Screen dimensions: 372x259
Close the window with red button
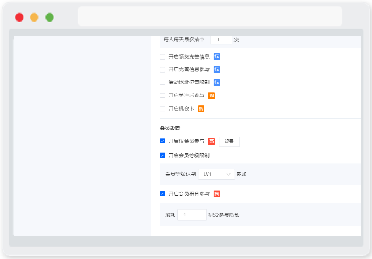pos(19,17)
